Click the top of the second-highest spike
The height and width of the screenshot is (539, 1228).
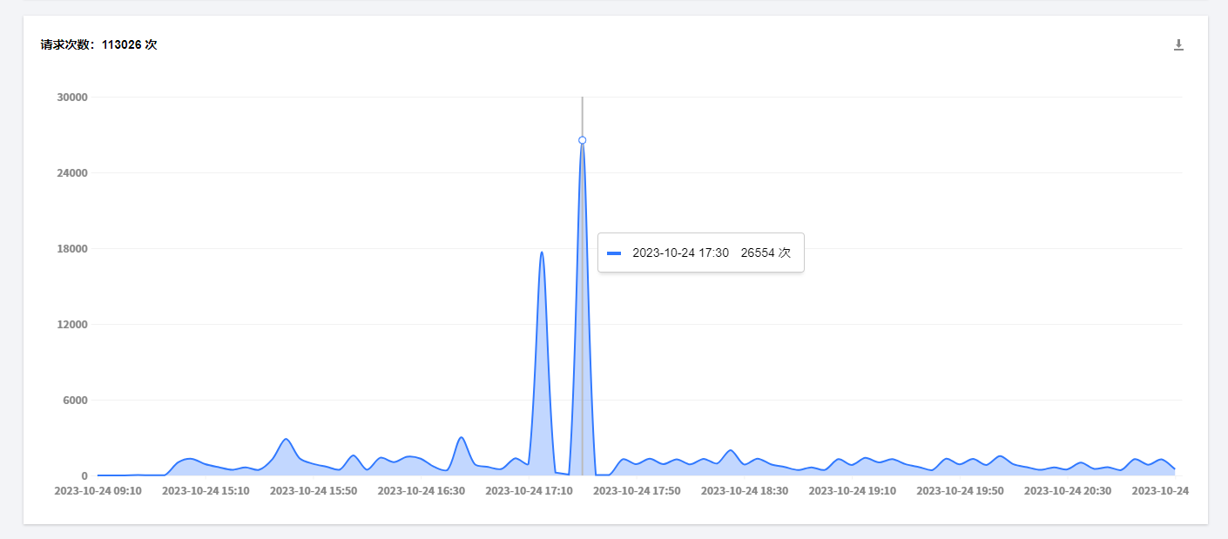coord(542,253)
